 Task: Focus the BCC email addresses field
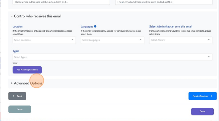click(164, 2)
